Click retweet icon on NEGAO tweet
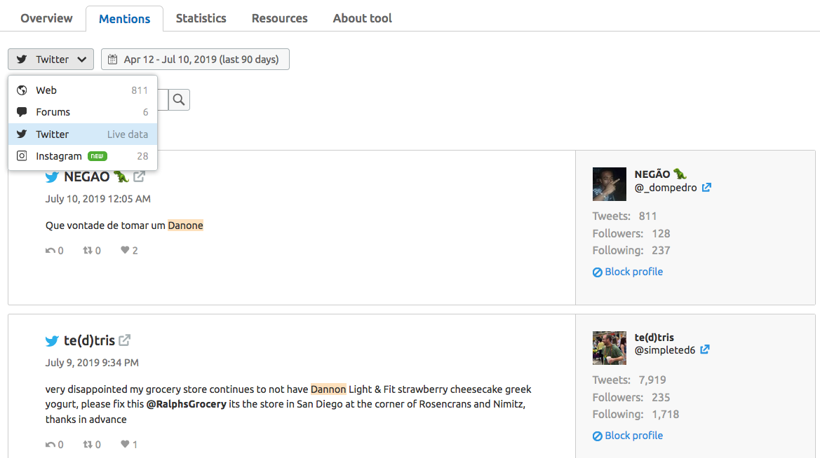The height and width of the screenshot is (458, 820). click(88, 250)
